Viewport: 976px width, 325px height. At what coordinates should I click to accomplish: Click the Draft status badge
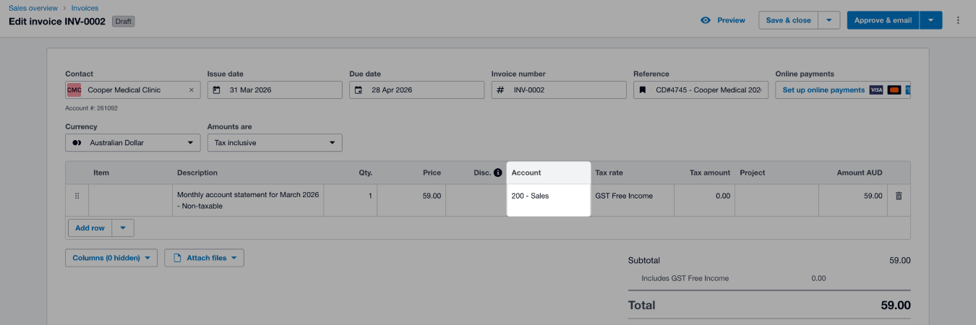pos(123,21)
